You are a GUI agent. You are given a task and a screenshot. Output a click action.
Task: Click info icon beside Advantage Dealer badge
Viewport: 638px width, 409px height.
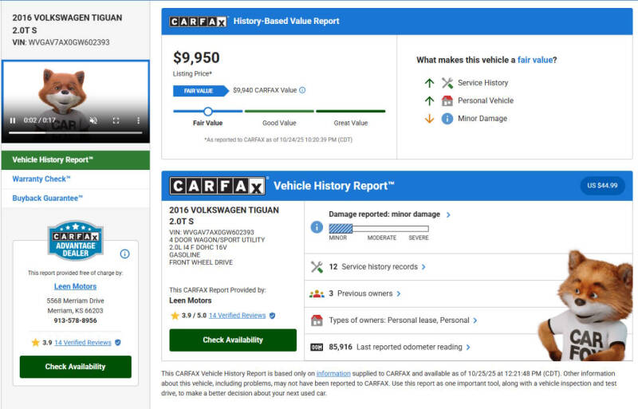(124, 254)
